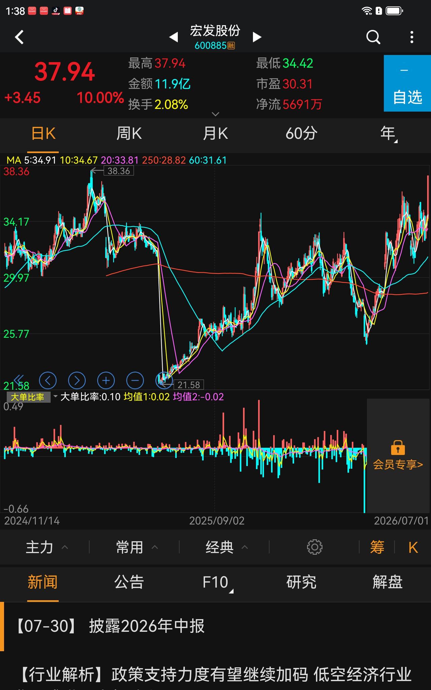Tap the TikTok notification icon
Viewport: 431px width, 690px height.
pos(56,11)
